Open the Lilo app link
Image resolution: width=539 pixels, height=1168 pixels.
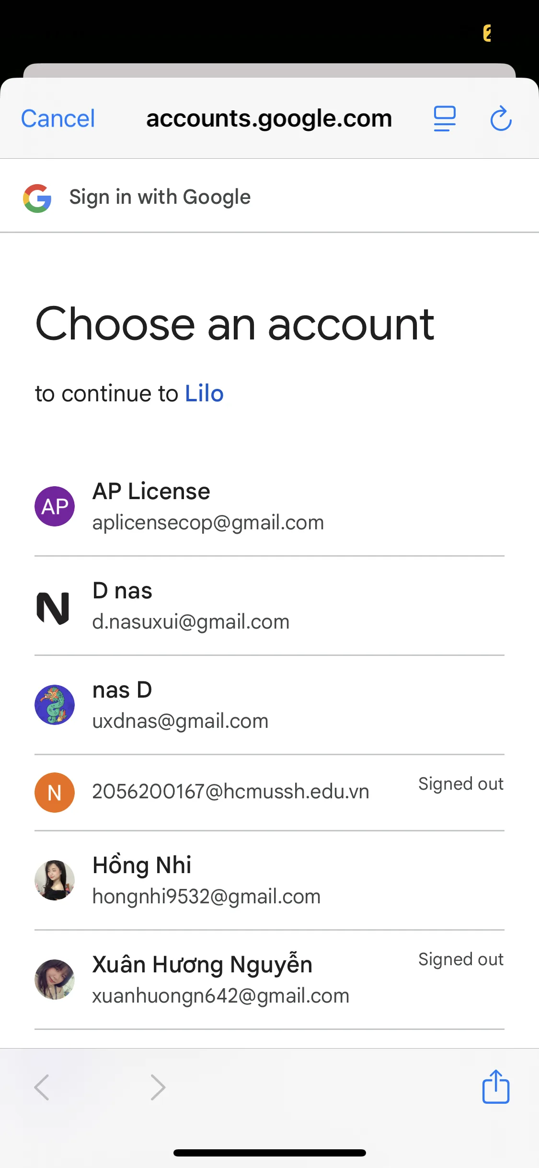coord(204,394)
